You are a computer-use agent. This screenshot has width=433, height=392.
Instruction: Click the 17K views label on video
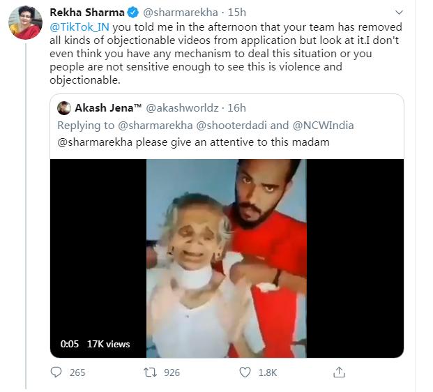coord(108,343)
